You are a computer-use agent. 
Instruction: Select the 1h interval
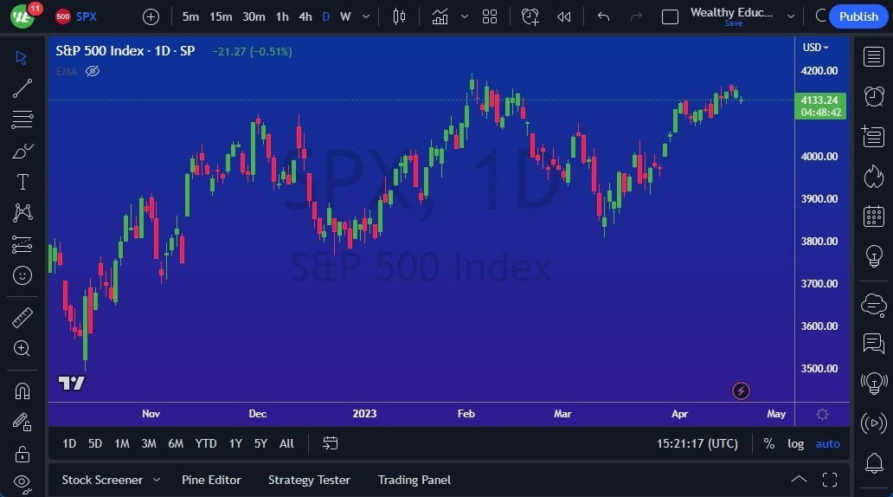282,17
